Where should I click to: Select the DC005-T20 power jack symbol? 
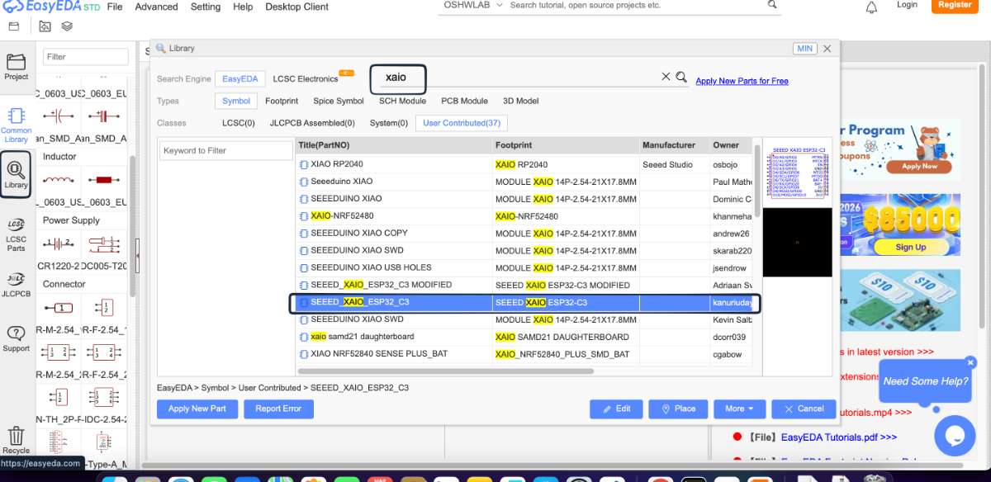pos(104,243)
